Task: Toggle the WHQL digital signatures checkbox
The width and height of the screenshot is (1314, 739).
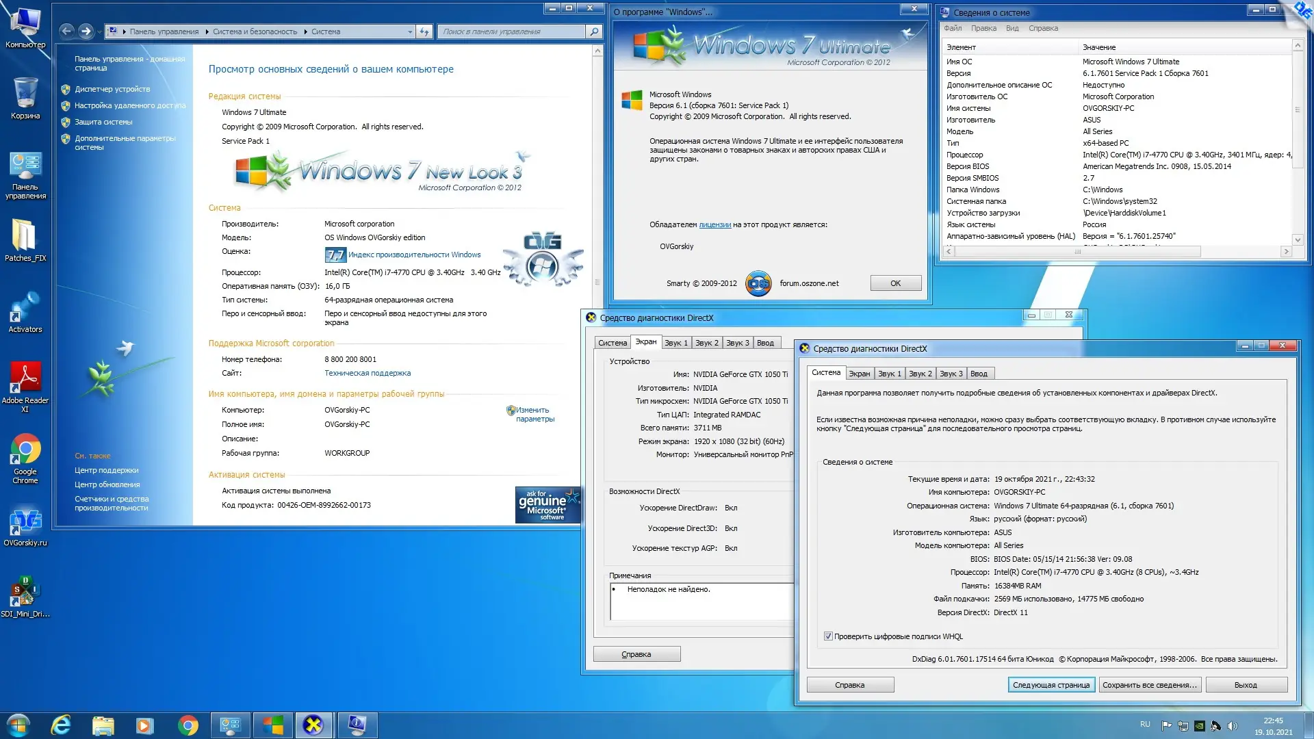Action: tap(828, 636)
